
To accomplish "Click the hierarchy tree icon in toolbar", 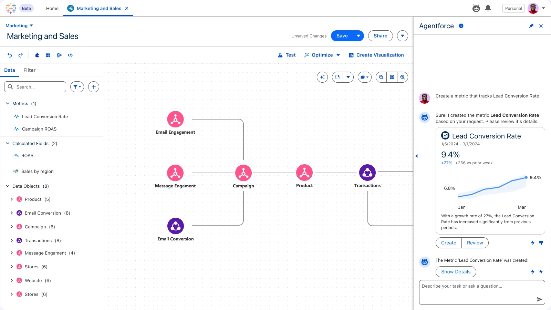I will 59,55.
